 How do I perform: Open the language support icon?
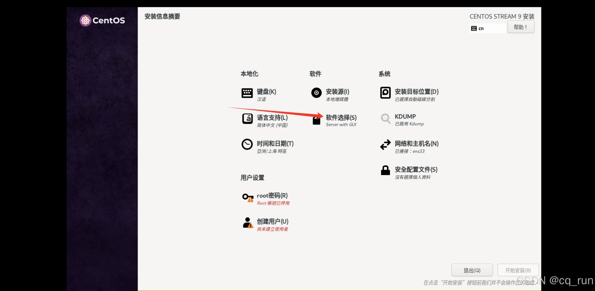point(247,119)
